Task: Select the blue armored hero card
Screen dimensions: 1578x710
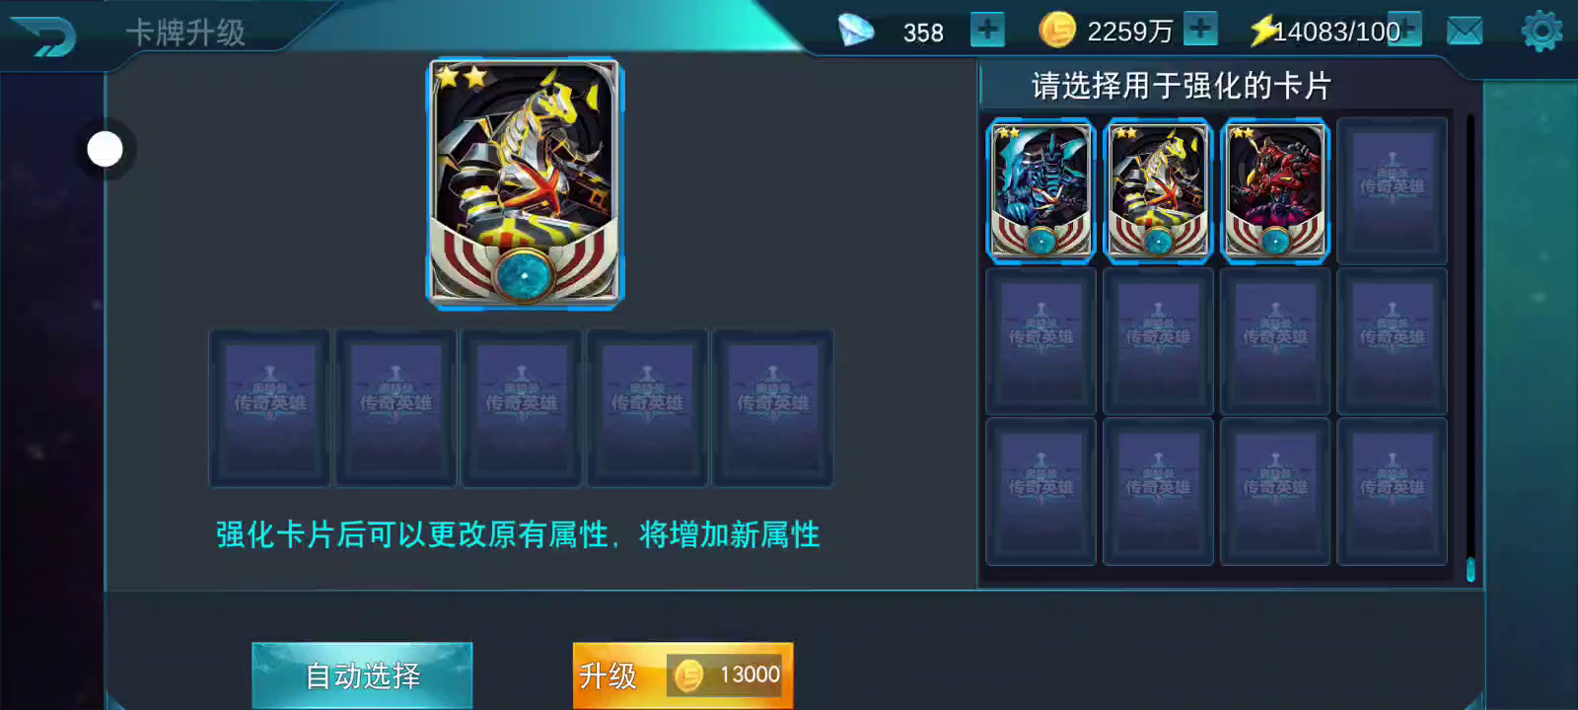Action: pos(1040,190)
